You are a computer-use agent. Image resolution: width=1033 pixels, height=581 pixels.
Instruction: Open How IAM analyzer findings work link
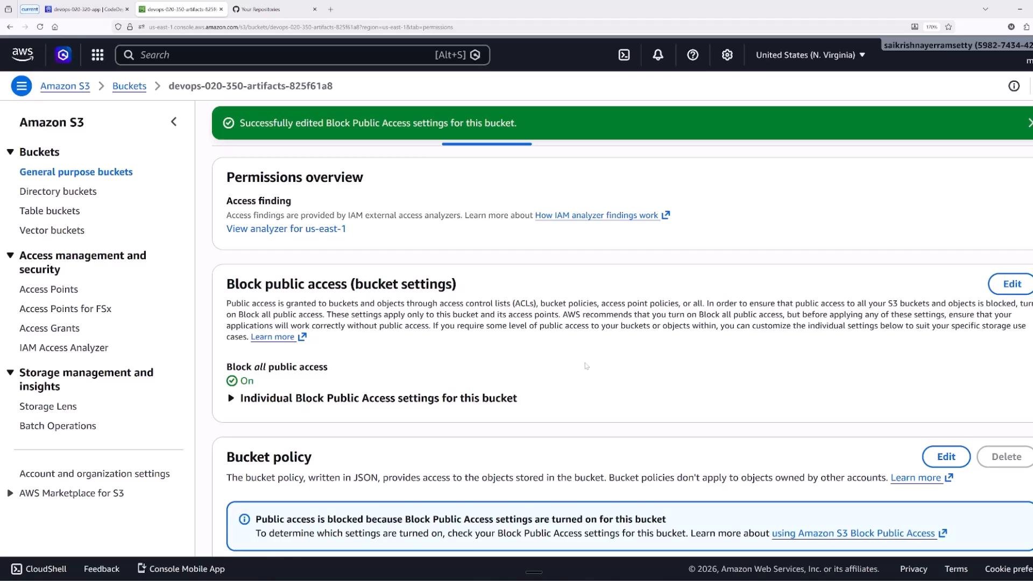point(602,215)
